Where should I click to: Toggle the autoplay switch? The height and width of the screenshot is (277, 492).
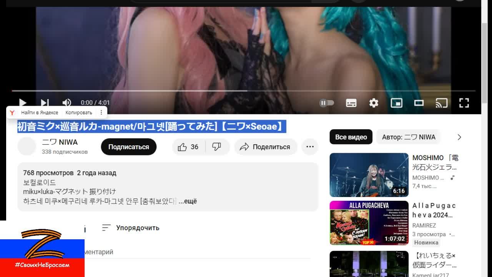[x=327, y=103]
